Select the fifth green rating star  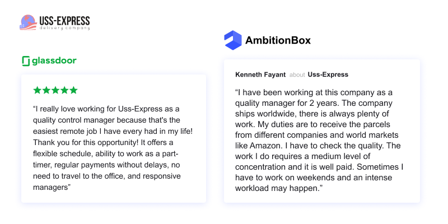pyautogui.click(x=73, y=90)
